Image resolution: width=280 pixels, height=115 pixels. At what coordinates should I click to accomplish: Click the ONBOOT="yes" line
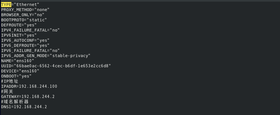pyautogui.click(x=16, y=76)
